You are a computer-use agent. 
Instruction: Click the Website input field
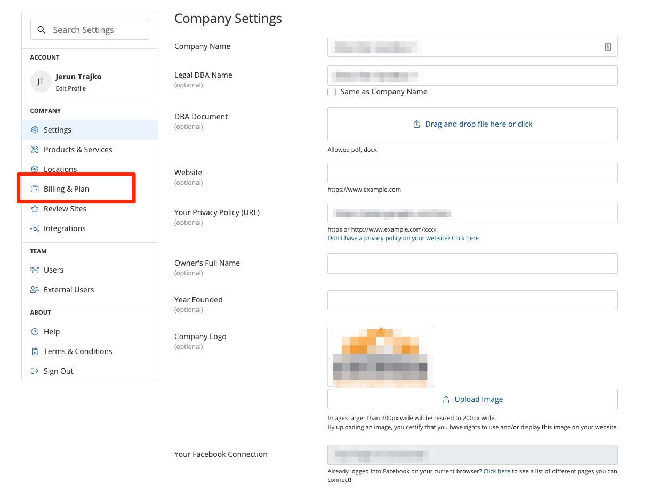pyautogui.click(x=472, y=173)
